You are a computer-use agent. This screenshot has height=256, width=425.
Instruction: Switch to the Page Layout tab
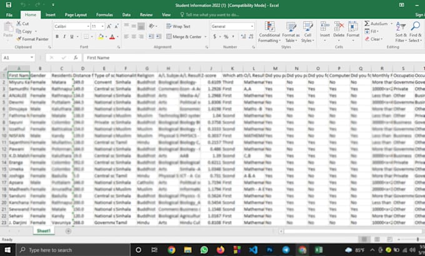click(x=76, y=14)
